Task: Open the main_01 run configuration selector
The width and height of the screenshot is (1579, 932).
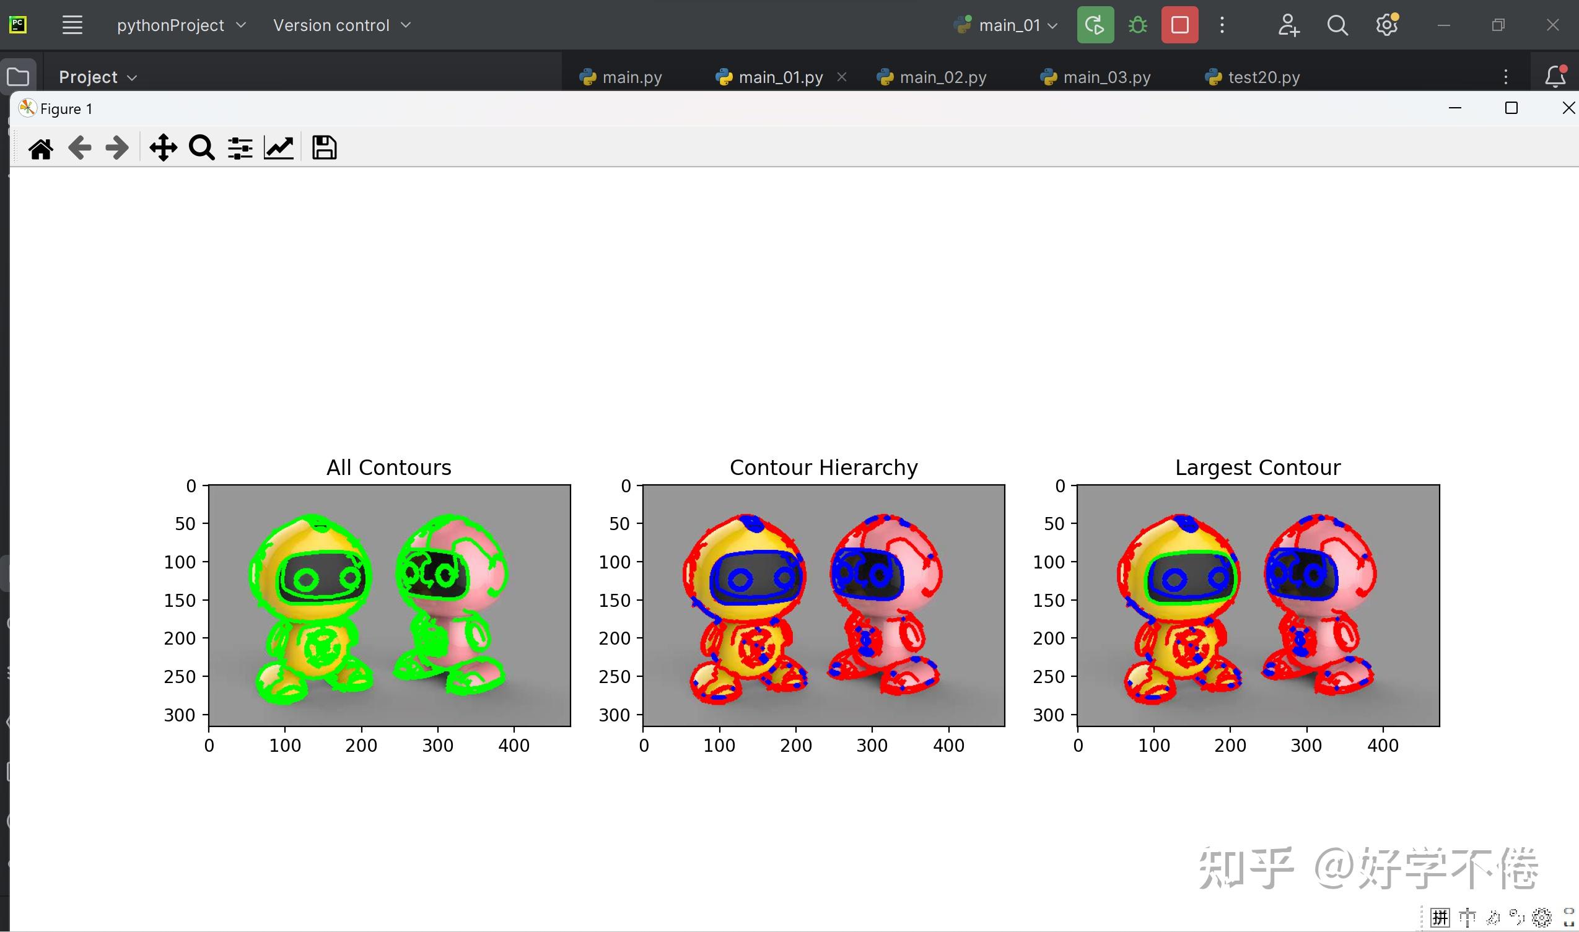Action: (x=1005, y=25)
